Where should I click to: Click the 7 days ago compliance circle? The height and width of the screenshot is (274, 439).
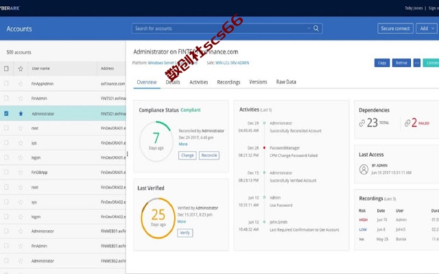pyautogui.click(x=156, y=141)
